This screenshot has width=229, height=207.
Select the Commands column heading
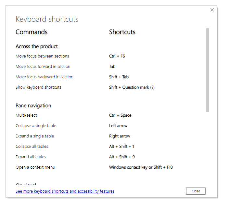point(32,32)
